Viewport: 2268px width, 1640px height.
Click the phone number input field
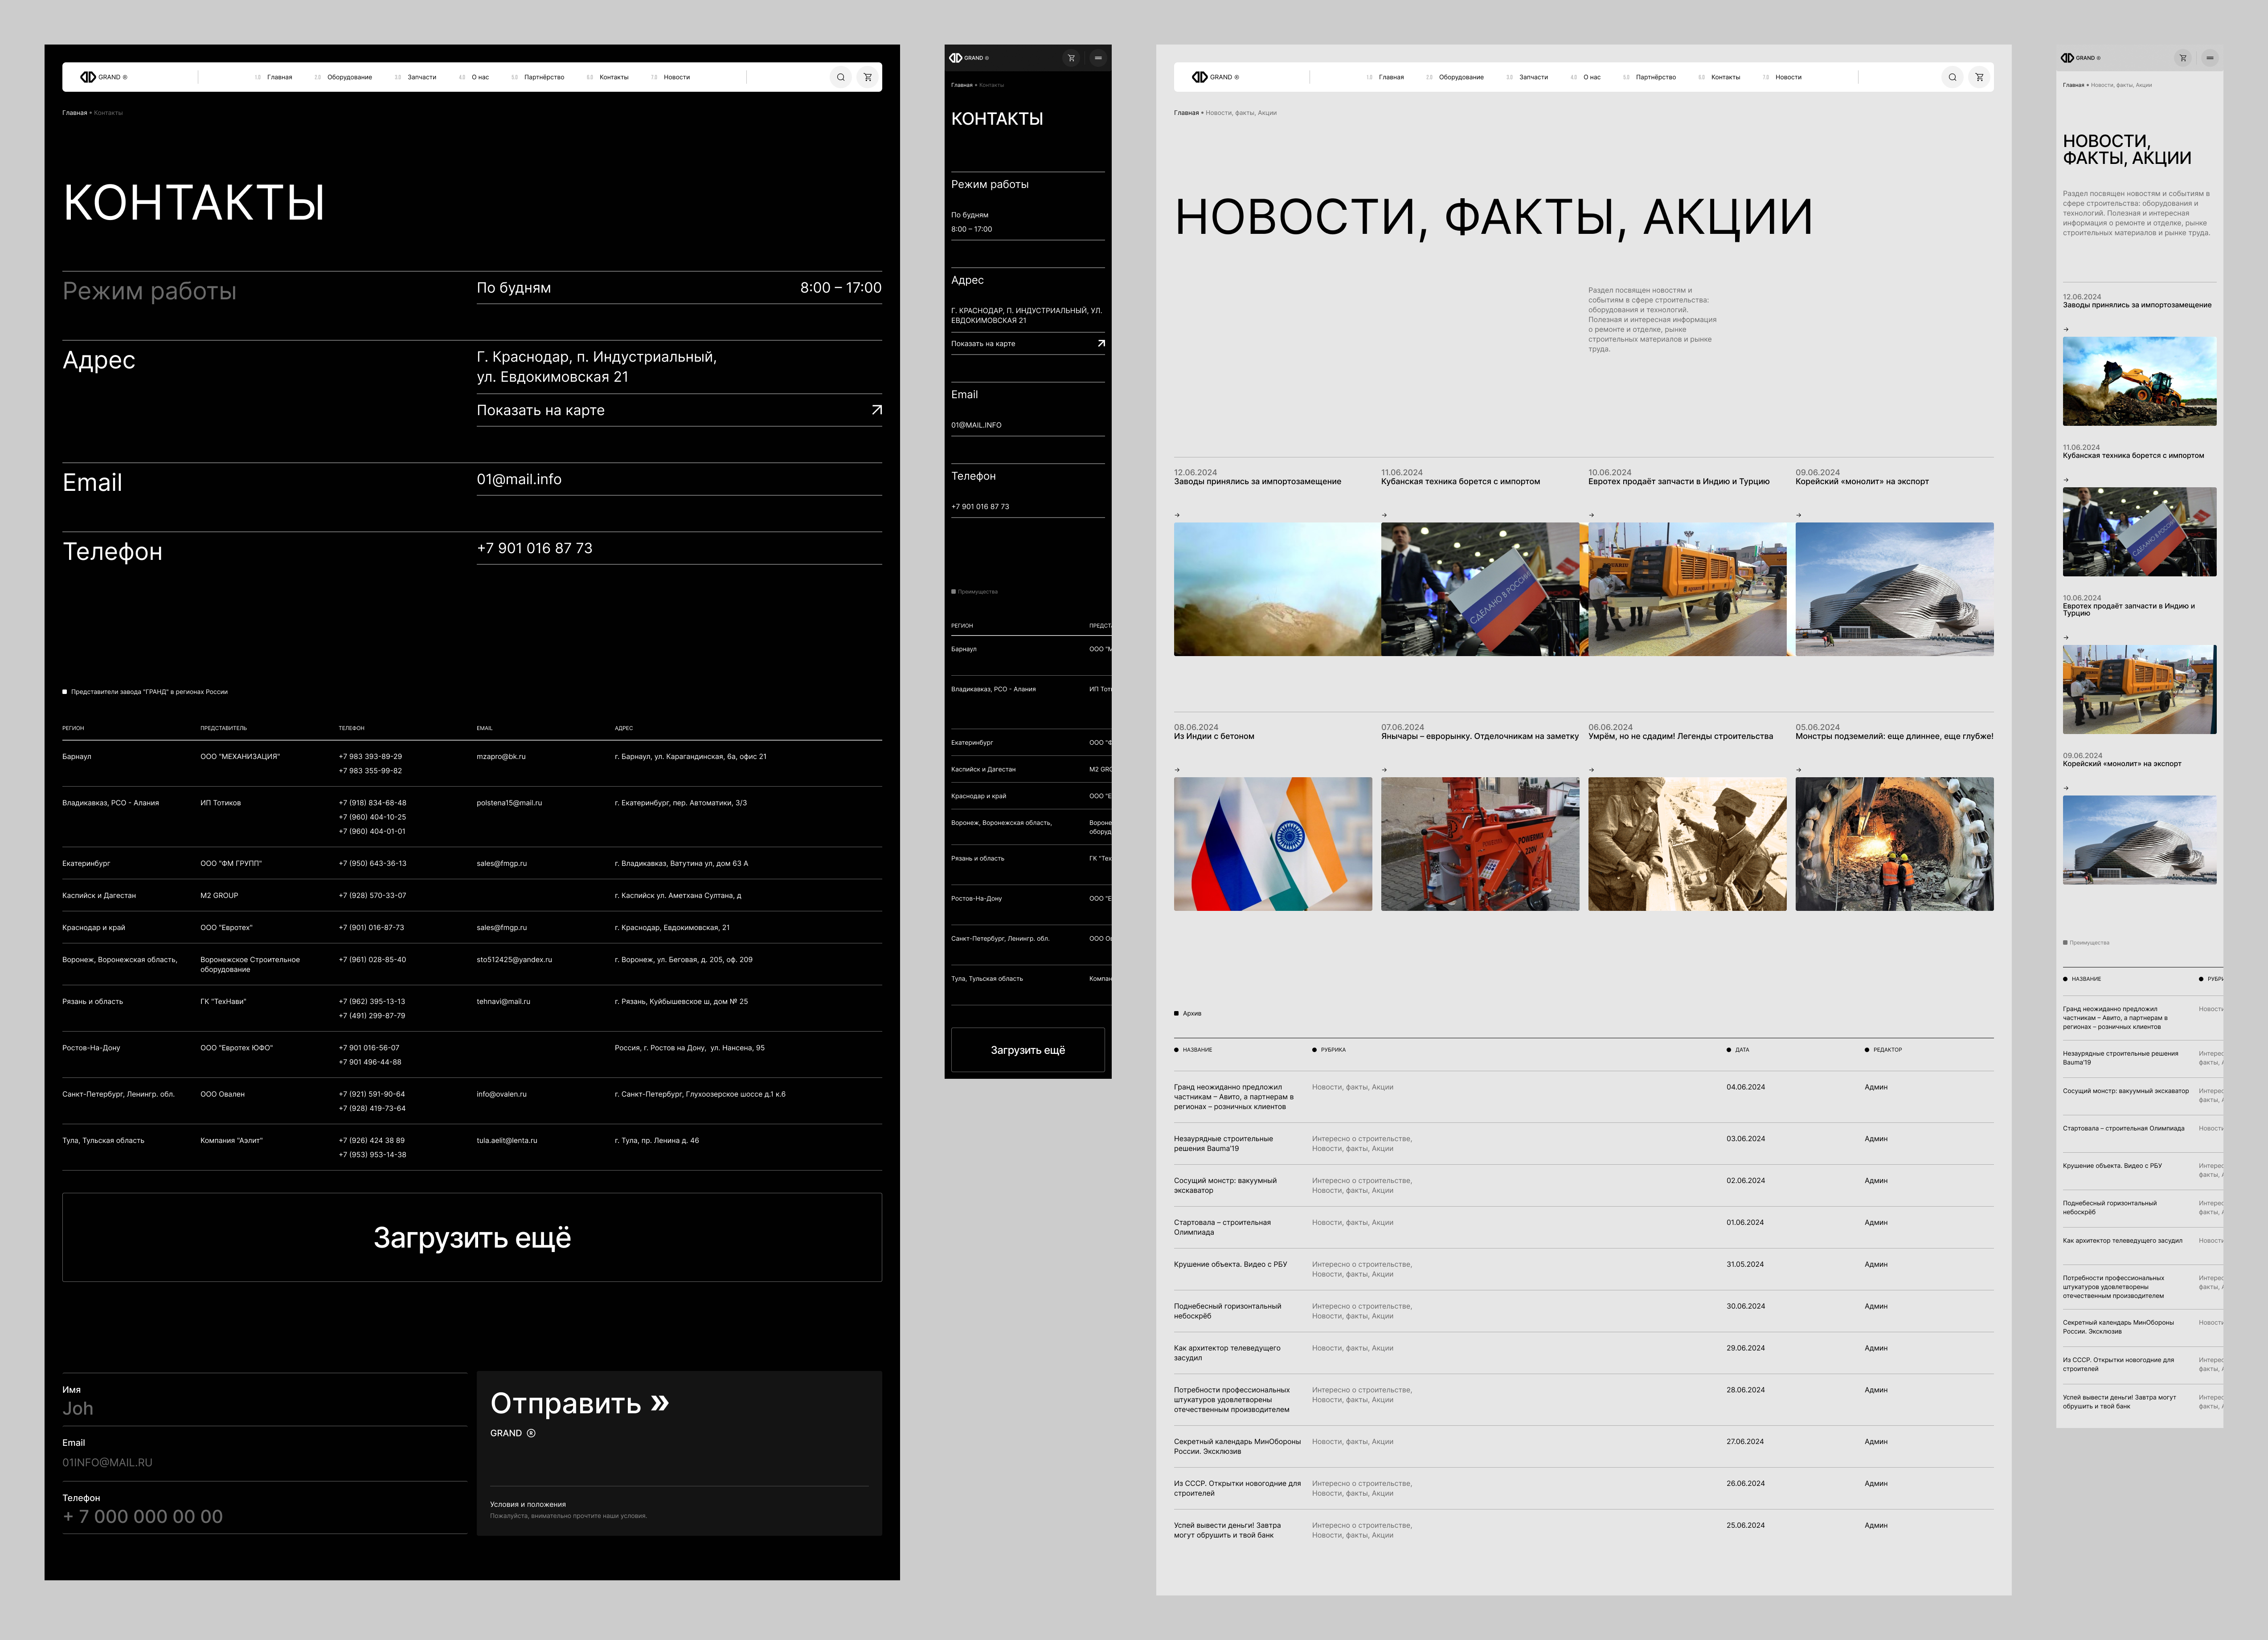(264, 1516)
